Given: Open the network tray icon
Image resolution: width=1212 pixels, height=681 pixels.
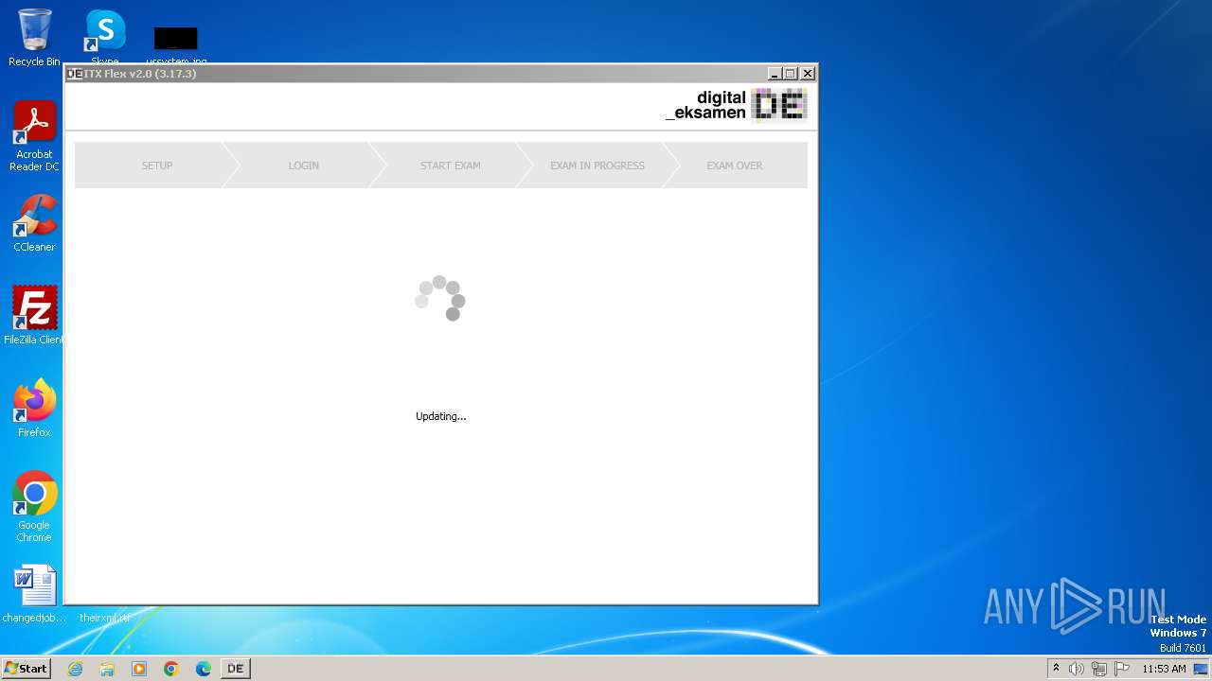Looking at the screenshot, I should 1098,669.
